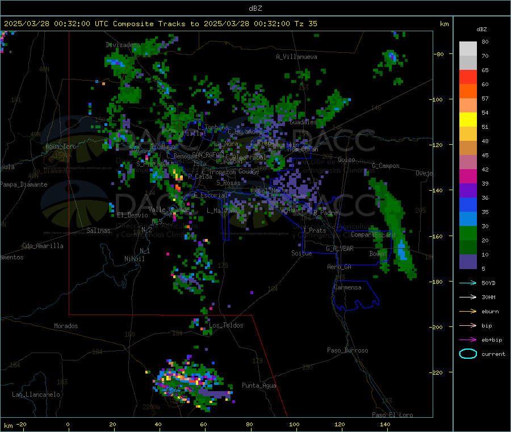The width and height of the screenshot is (511, 432).
Task: Select the magenta swatch near 42 dBZ
Action: tap(468, 176)
